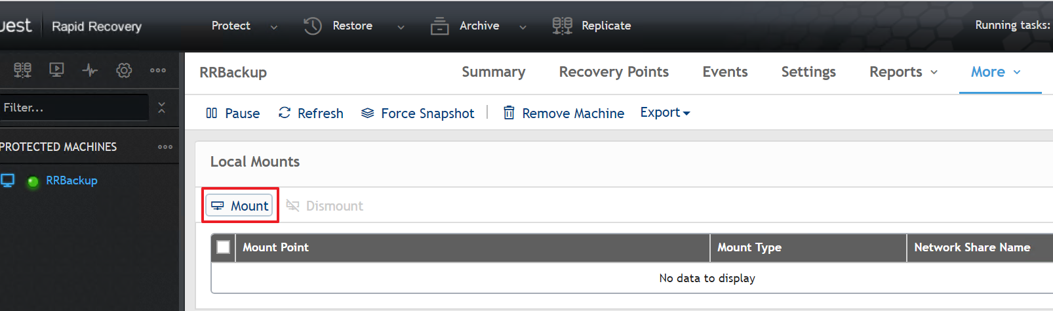Open the Protect menu arrow

274,27
